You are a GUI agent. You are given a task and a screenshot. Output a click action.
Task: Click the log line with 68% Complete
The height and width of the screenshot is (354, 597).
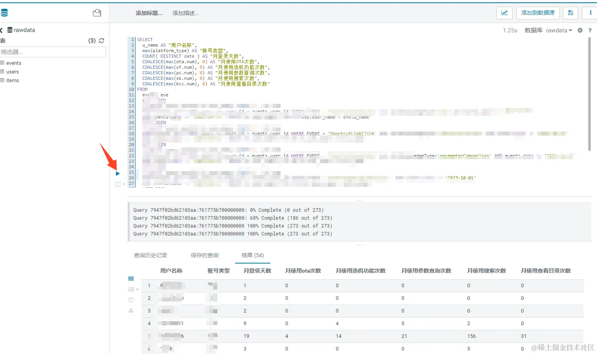(x=233, y=218)
